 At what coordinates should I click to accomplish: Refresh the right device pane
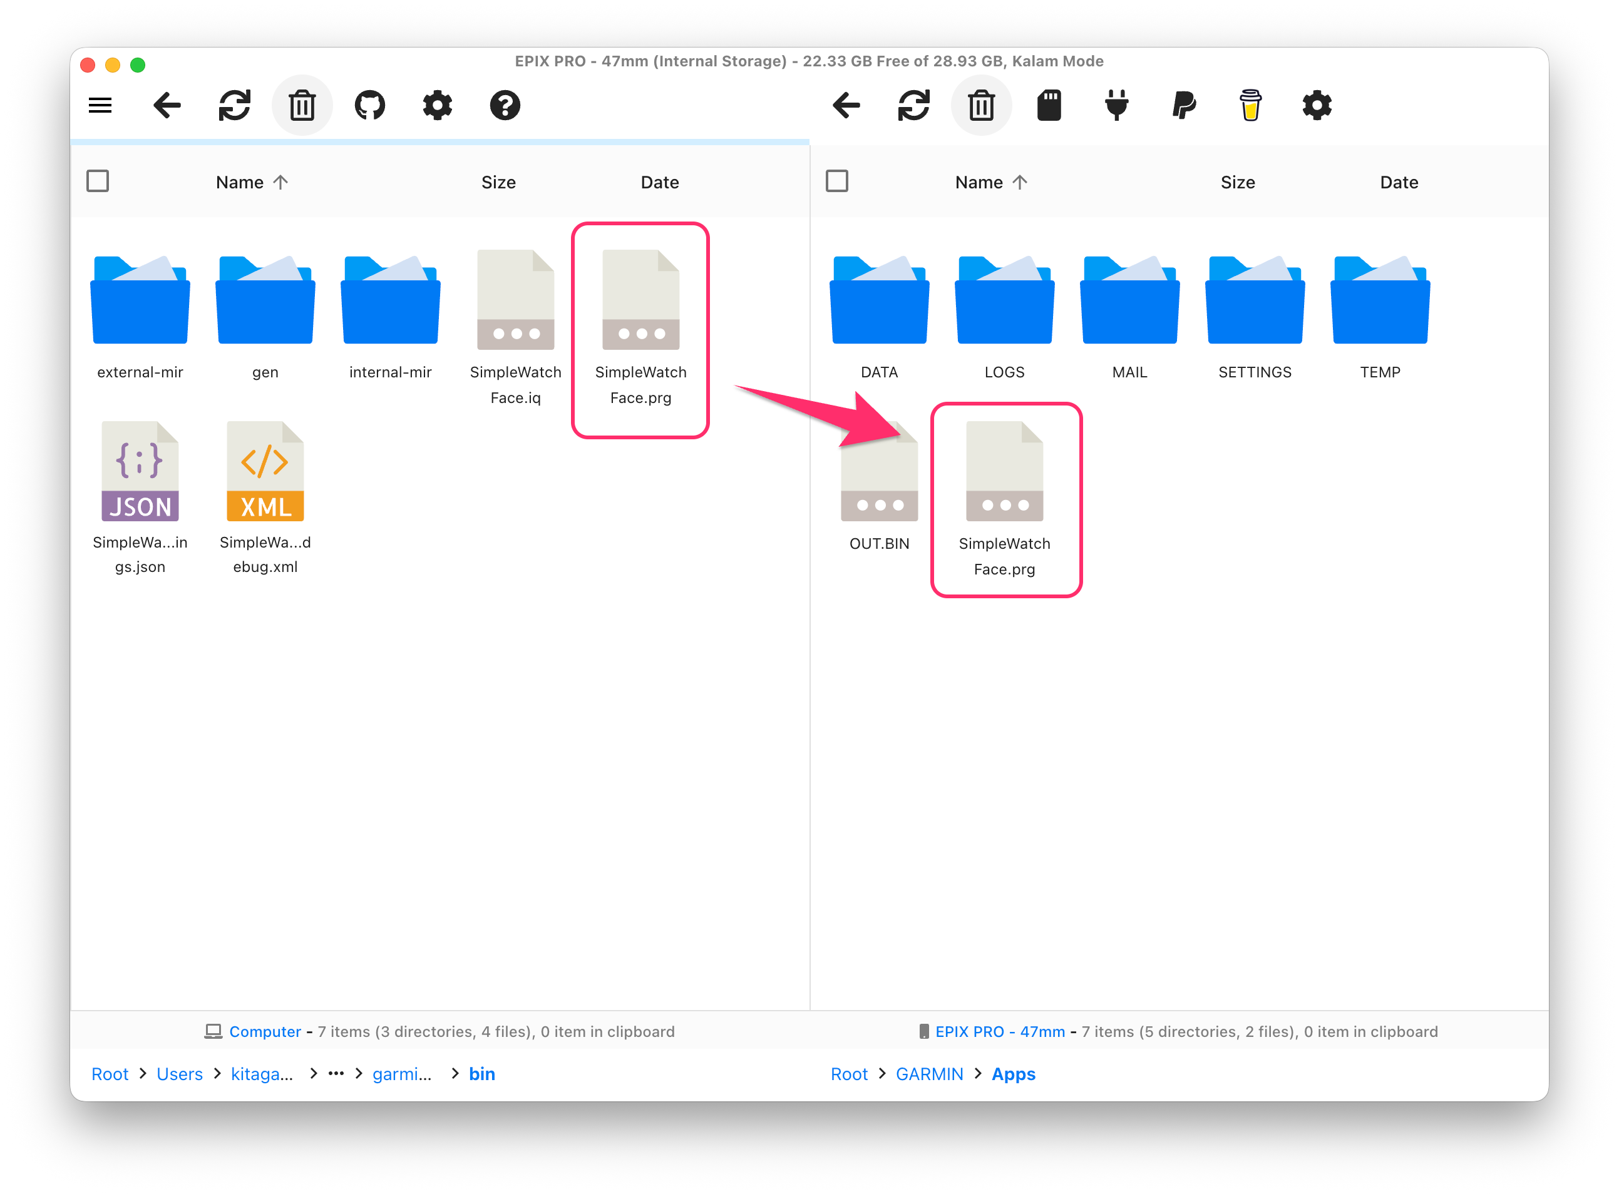(x=914, y=106)
